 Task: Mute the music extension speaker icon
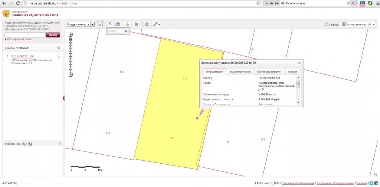[x=283, y=3]
